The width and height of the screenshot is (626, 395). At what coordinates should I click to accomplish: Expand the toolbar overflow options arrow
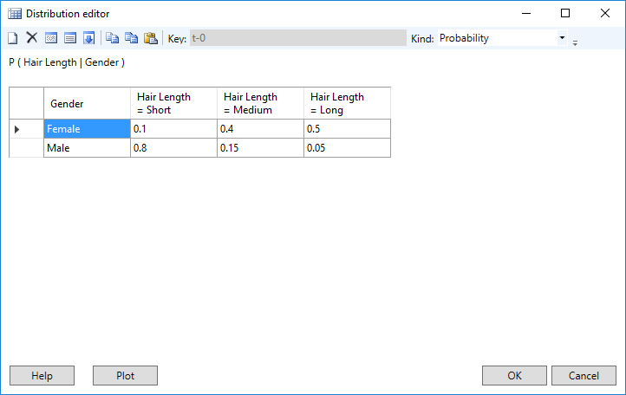coord(576,42)
